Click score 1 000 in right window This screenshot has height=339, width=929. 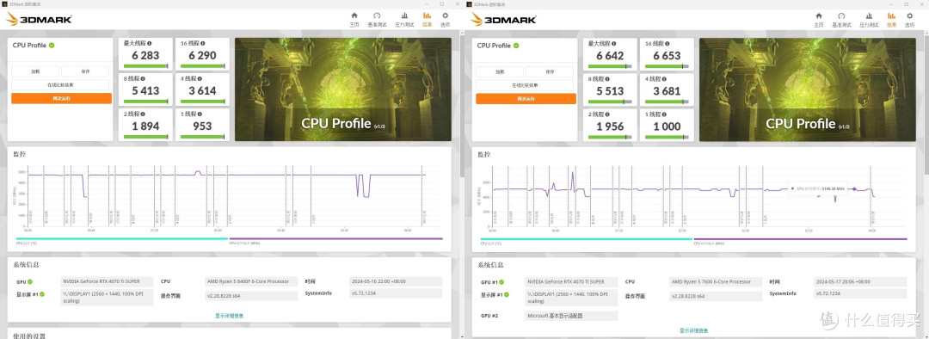pyautogui.click(x=667, y=126)
